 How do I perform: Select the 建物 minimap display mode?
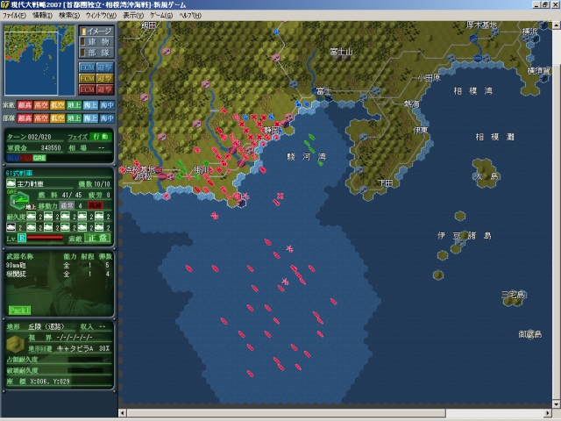[x=96, y=42]
